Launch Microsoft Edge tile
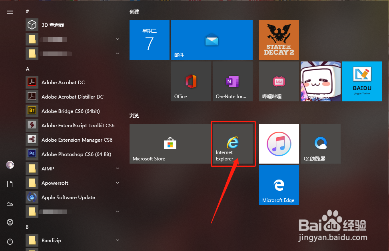389x251 pixels. (279, 185)
